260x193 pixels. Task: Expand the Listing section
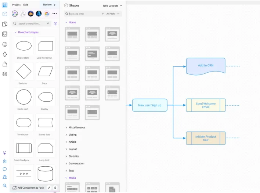pyautogui.click(x=71, y=135)
